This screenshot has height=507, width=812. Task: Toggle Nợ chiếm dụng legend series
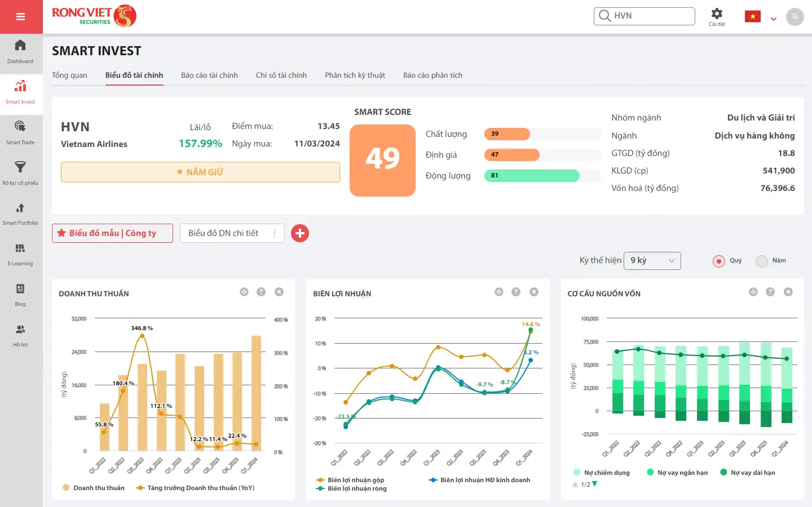pyautogui.click(x=601, y=473)
